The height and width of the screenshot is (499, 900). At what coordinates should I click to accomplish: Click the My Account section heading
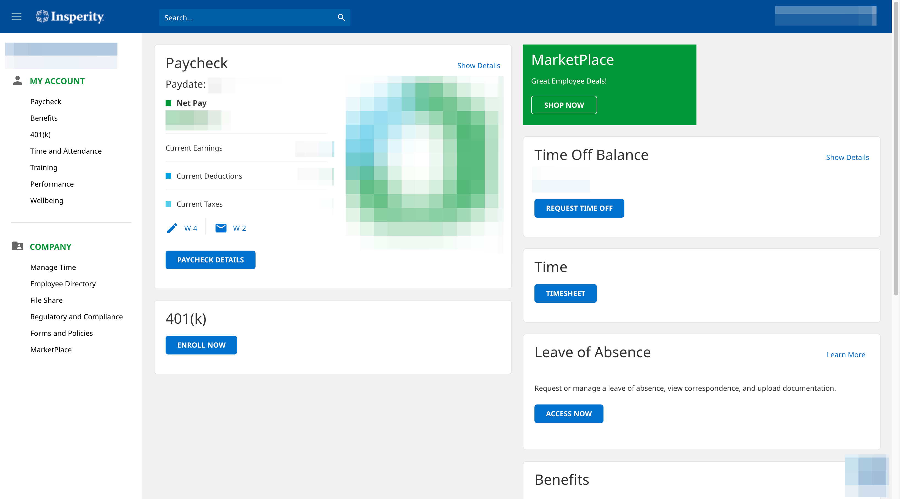(x=57, y=81)
